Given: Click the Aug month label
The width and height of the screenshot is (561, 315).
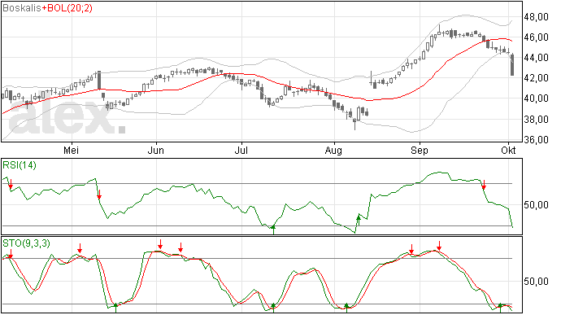Looking at the screenshot, I should [x=333, y=150].
